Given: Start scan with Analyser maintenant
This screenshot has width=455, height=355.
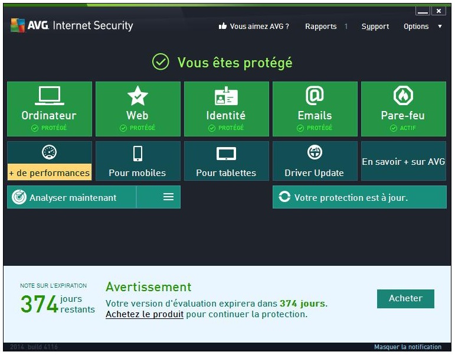Looking at the screenshot, I should (x=71, y=197).
